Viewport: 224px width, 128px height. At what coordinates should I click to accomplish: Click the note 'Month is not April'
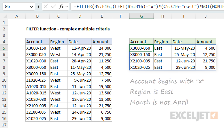pos(159,102)
